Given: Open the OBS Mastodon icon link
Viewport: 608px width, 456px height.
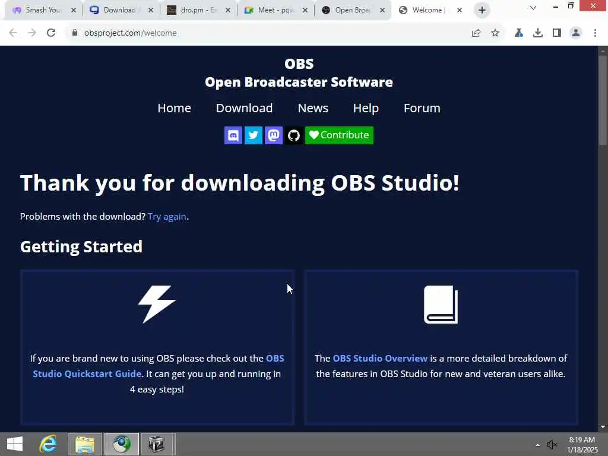Looking at the screenshot, I should tap(273, 135).
